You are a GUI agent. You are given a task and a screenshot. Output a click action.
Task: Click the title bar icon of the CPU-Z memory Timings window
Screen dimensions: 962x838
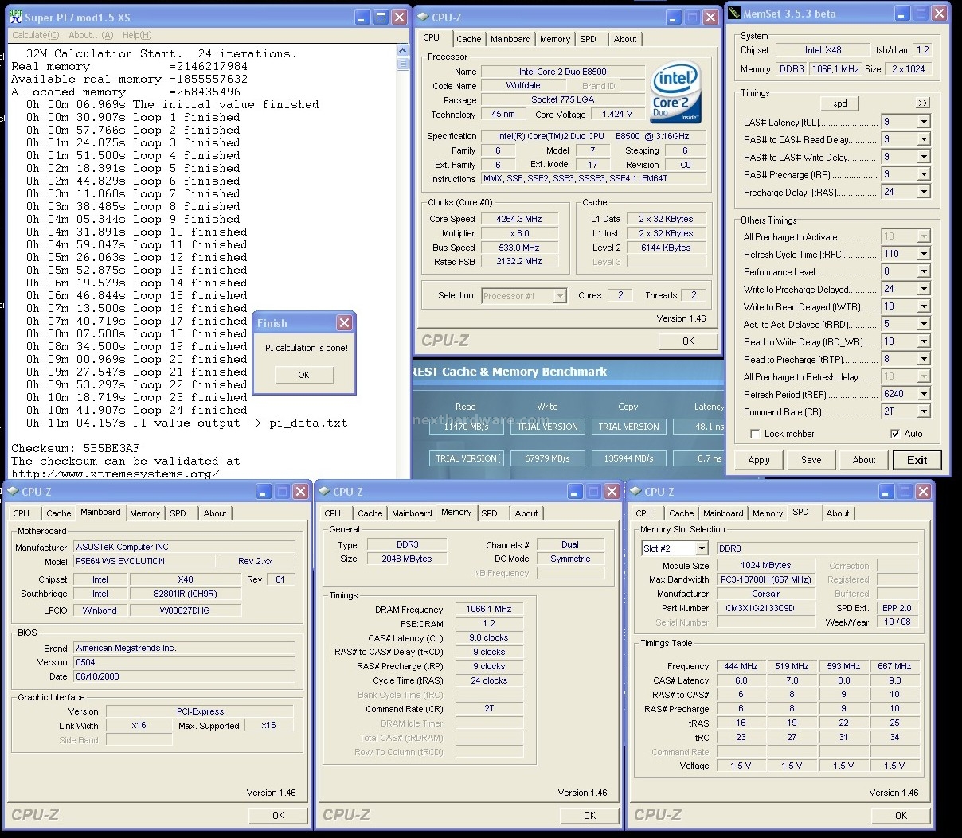click(323, 492)
